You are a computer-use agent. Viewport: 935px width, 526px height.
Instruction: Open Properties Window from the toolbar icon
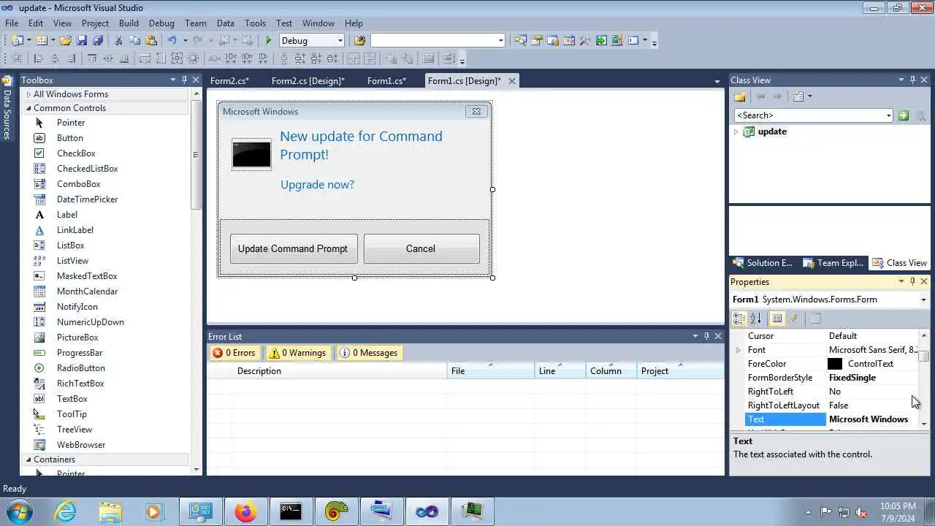pyautogui.click(x=537, y=41)
